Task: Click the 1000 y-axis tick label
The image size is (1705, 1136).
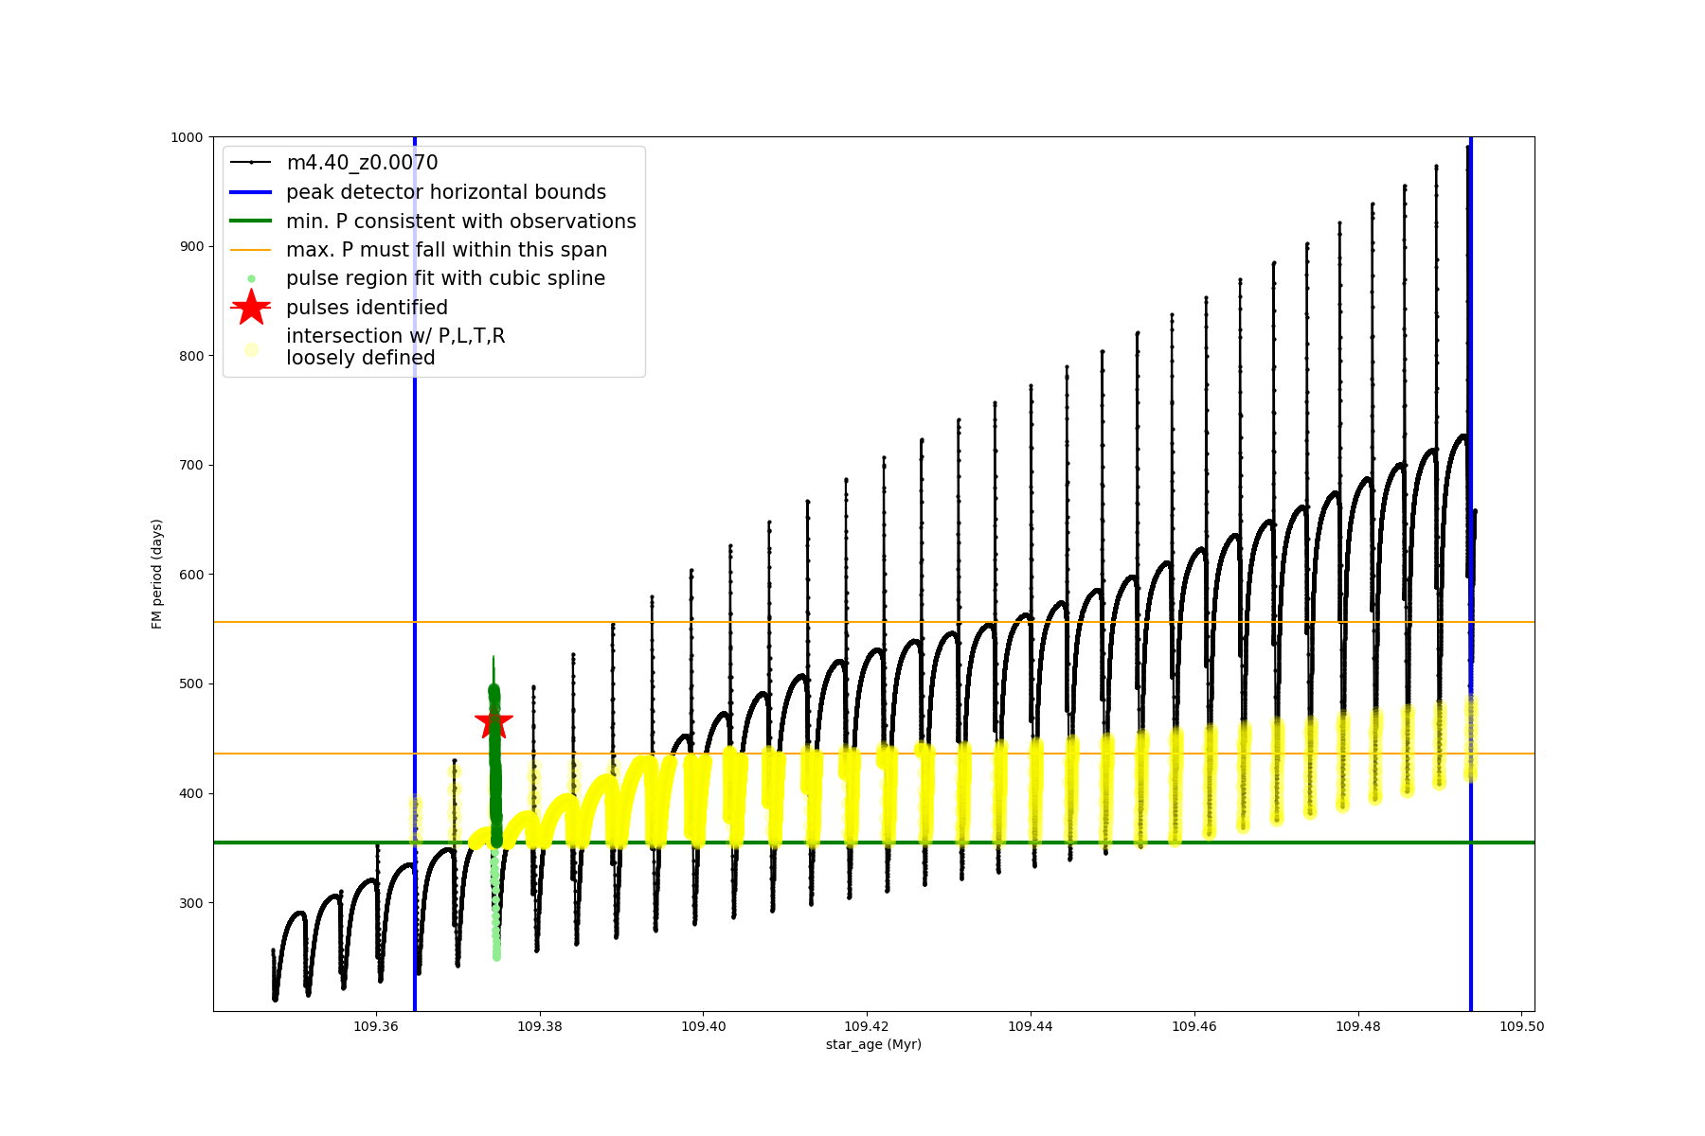Action: (187, 137)
